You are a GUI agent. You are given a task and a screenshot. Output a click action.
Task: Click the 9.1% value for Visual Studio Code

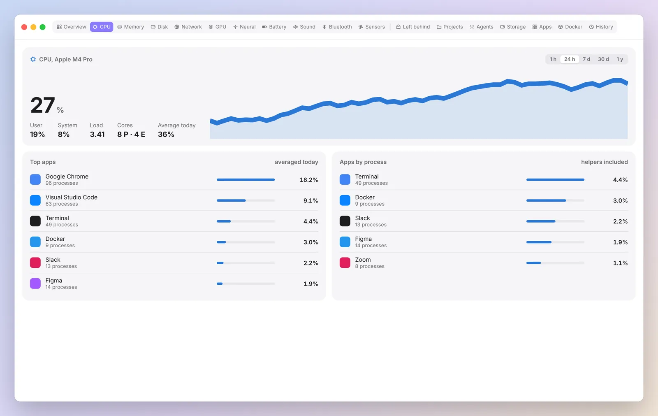pyautogui.click(x=311, y=201)
